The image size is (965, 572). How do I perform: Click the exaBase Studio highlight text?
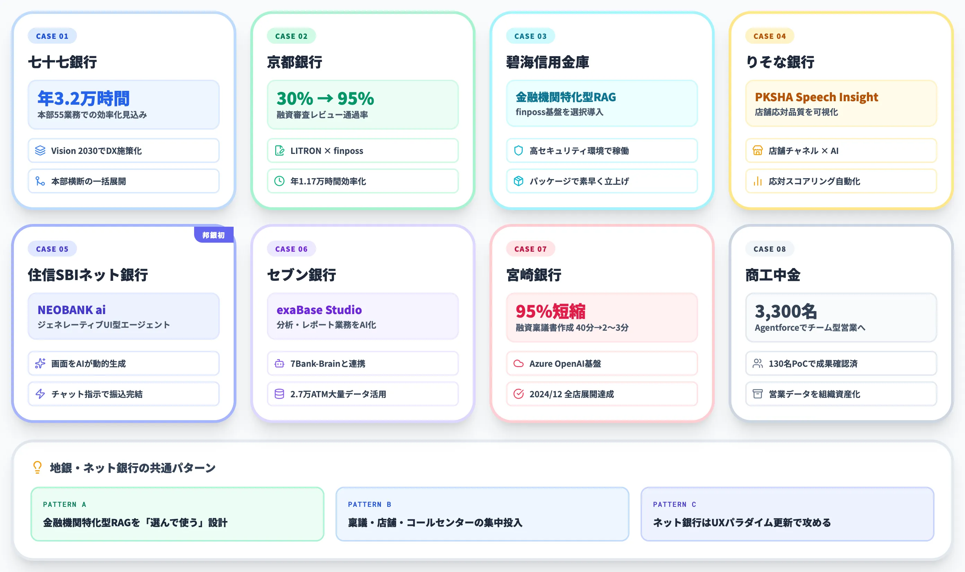[x=319, y=310]
